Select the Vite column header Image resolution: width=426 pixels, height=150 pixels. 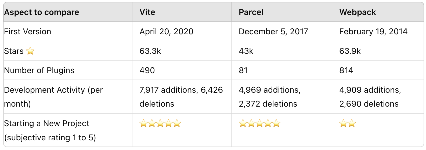tap(182, 12)
